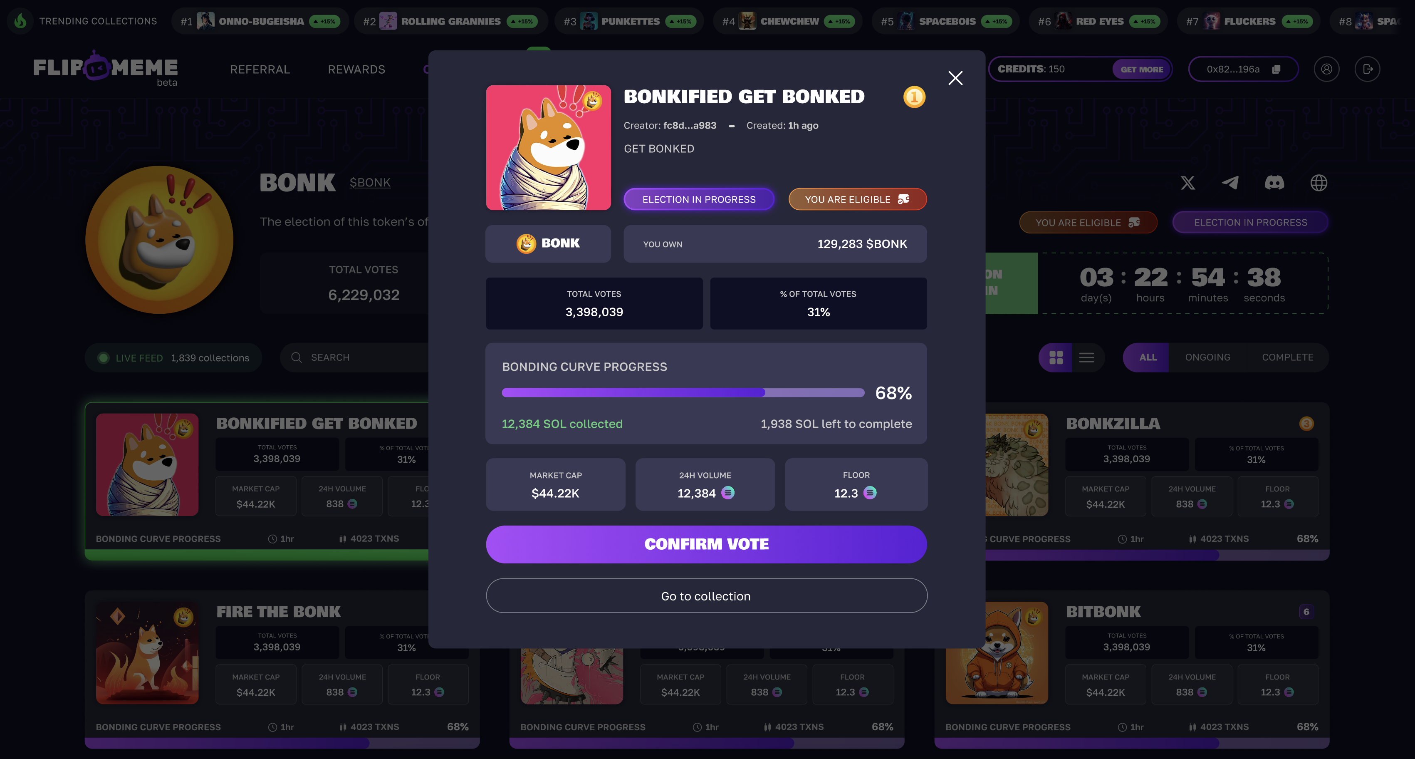Copy wallet address 0x82...196a
This screenshot has height=759, width=1415.
click(x=1276, y=69)
